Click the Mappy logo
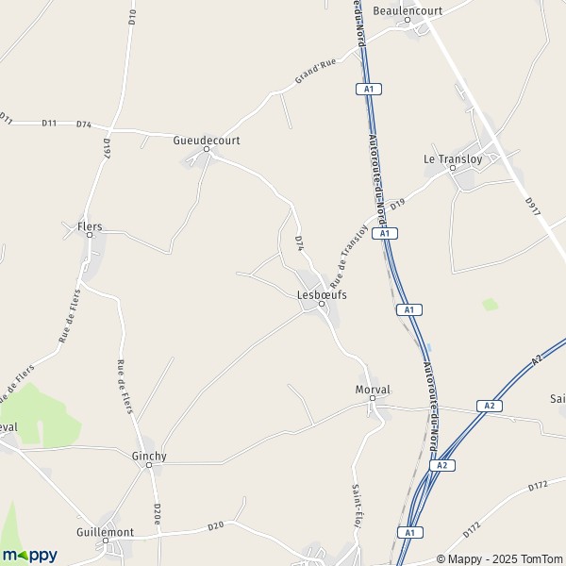Screen dimensions: 566x566 [29, 556]
